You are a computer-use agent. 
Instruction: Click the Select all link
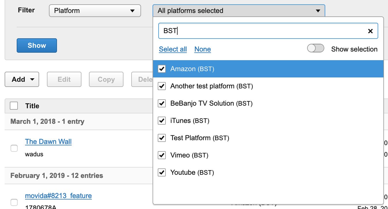coord(173,49)
